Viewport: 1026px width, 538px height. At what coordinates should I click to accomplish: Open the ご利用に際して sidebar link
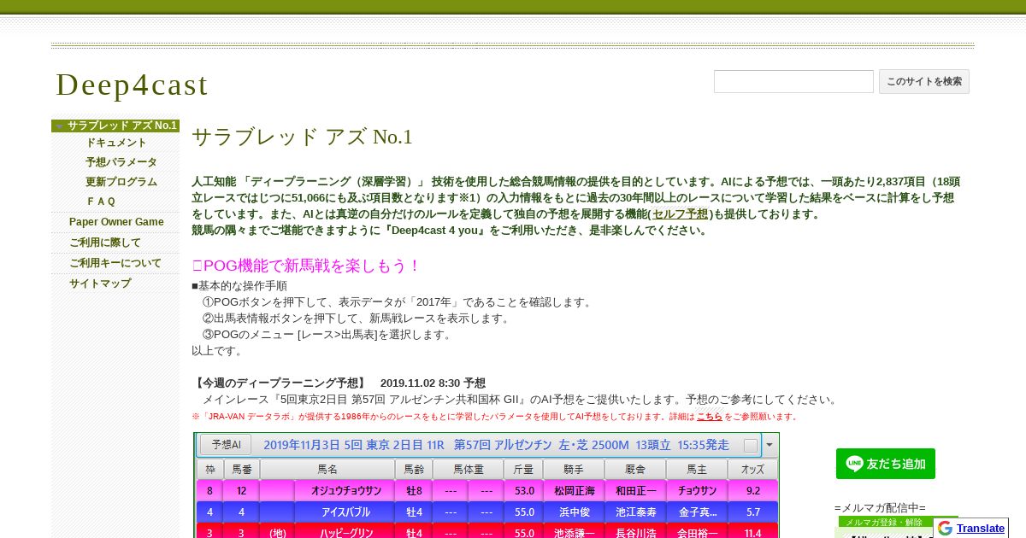click(105, 243)
